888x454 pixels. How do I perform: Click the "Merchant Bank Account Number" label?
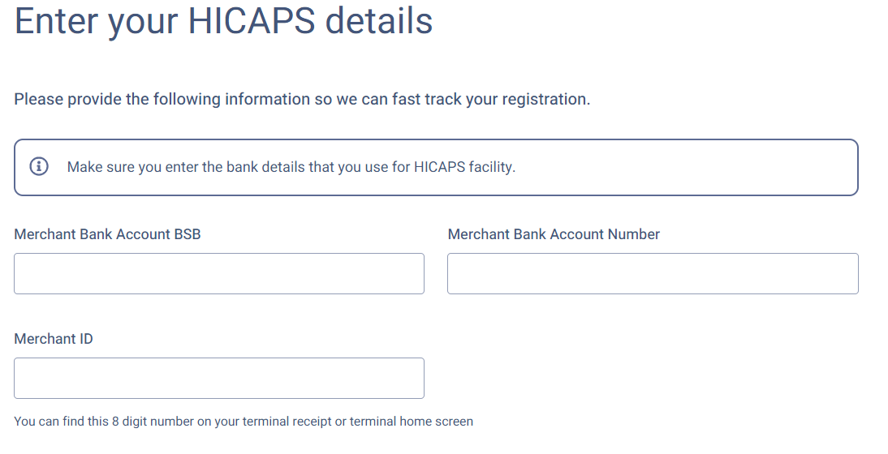pyautogui.click(x=554, y=234)
